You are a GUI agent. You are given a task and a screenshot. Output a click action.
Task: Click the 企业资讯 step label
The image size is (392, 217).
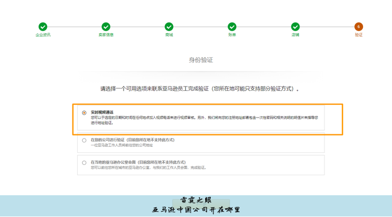click(x=43, y=35)
